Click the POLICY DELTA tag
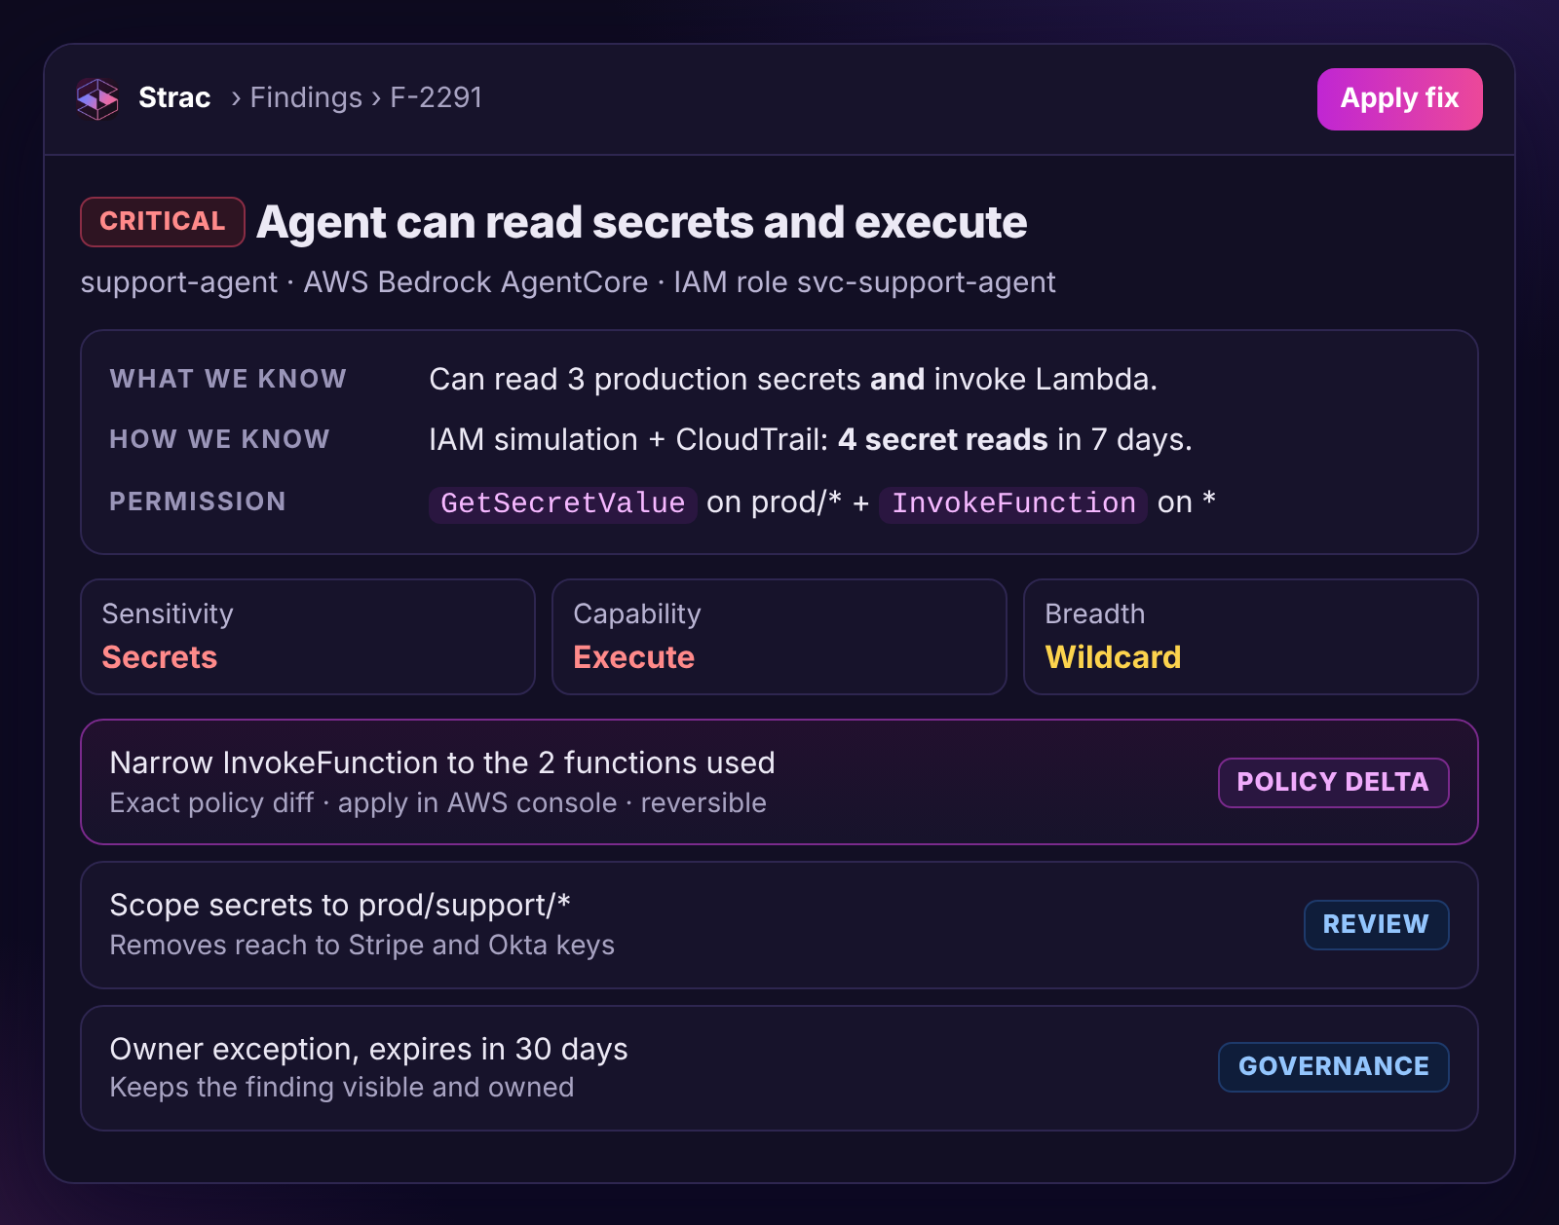 coord(1333,782)
